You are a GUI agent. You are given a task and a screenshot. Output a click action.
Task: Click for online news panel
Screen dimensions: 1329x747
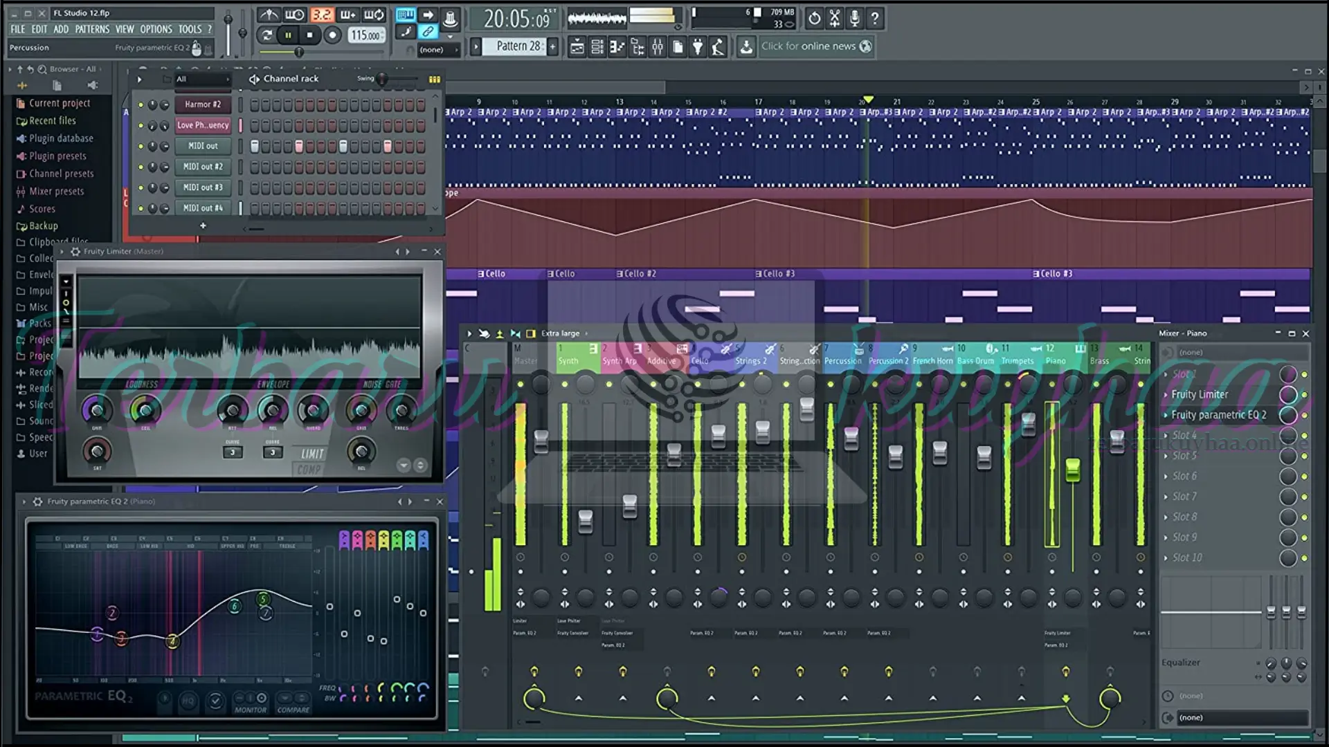click(816, 46)
